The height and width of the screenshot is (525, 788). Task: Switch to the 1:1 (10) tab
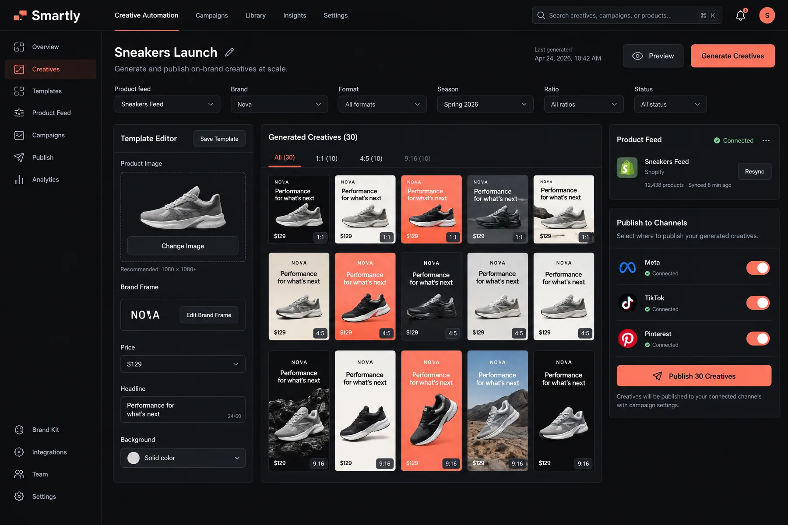pyautogui.click(x=327, y=158)
